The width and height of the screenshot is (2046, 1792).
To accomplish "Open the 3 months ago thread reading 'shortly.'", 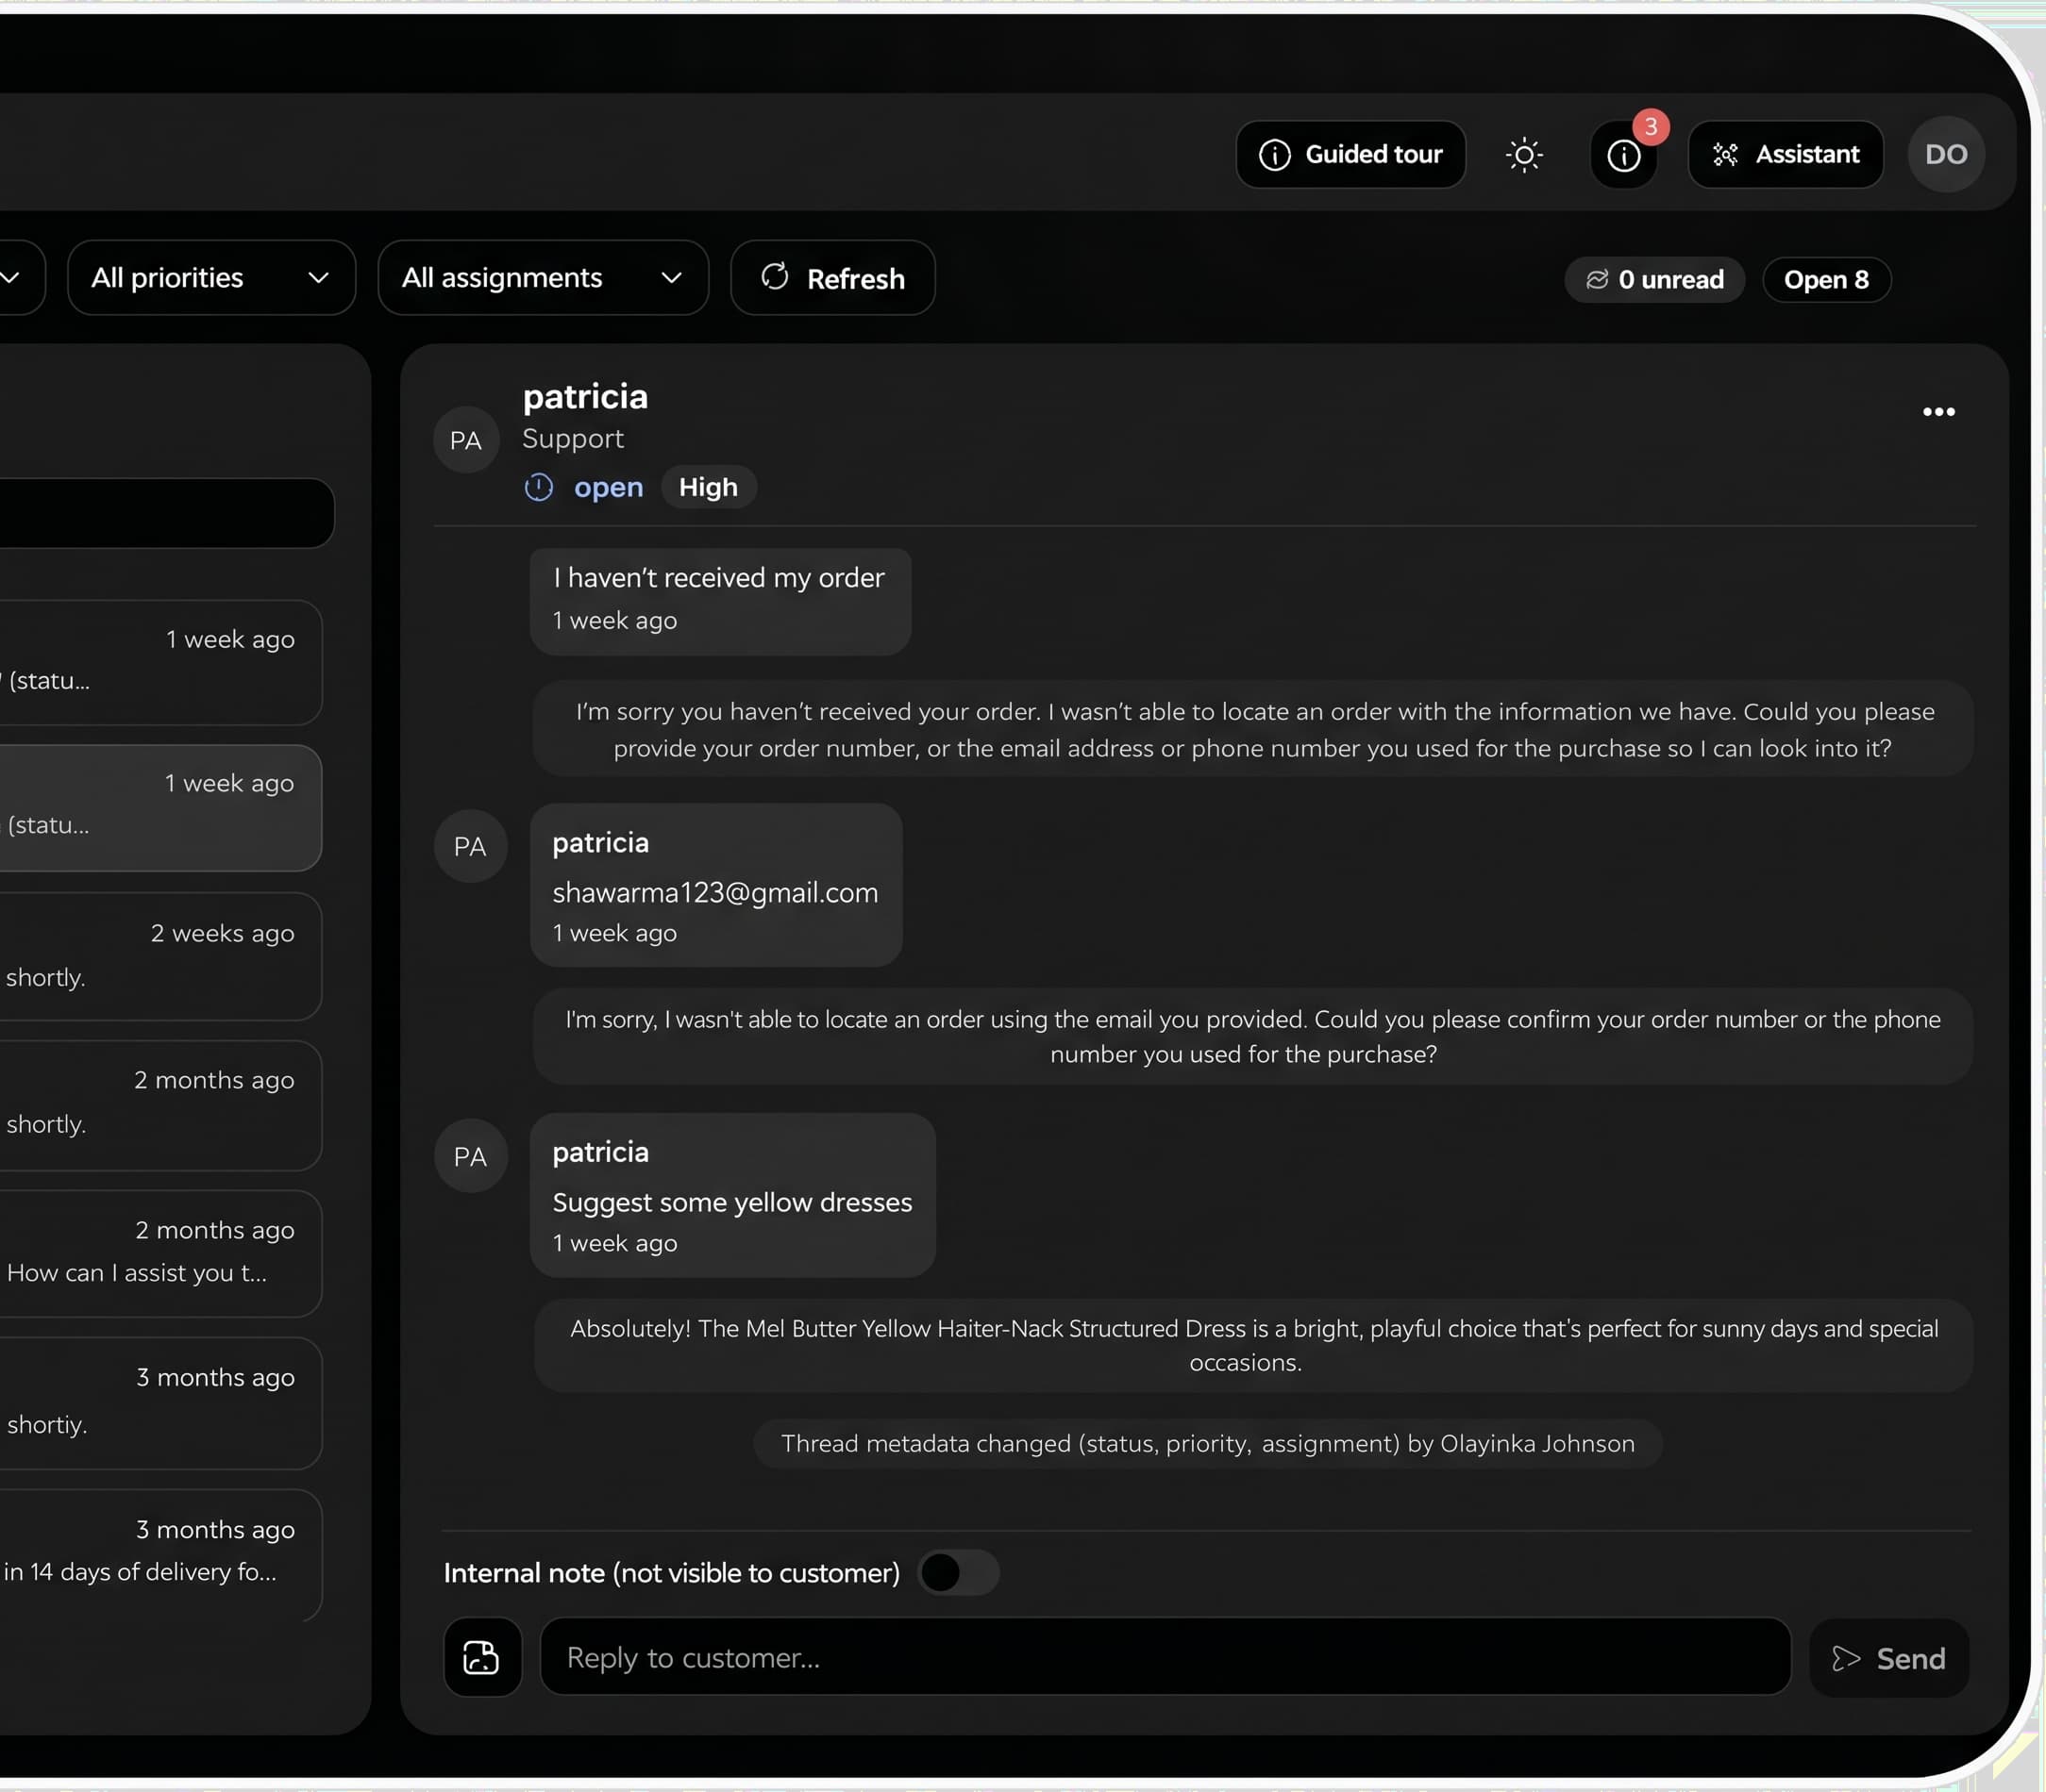I will [x=160, y=1404].
